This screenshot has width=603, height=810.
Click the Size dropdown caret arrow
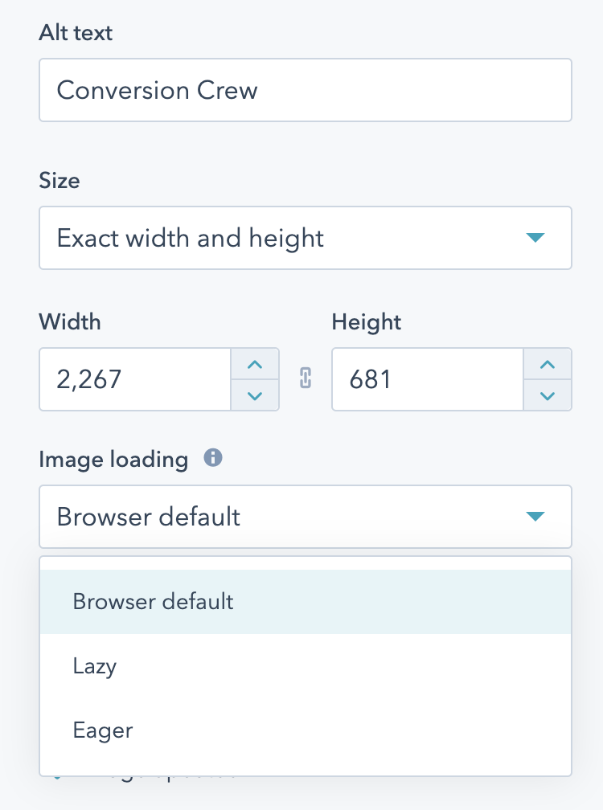pos(535,238)
